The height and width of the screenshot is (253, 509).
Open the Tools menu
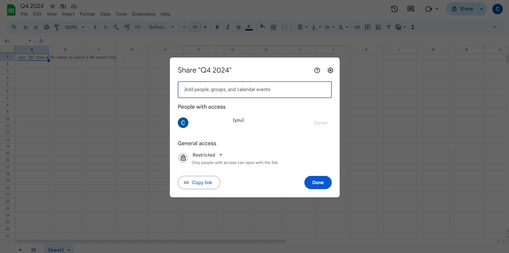tap(121, 14)
